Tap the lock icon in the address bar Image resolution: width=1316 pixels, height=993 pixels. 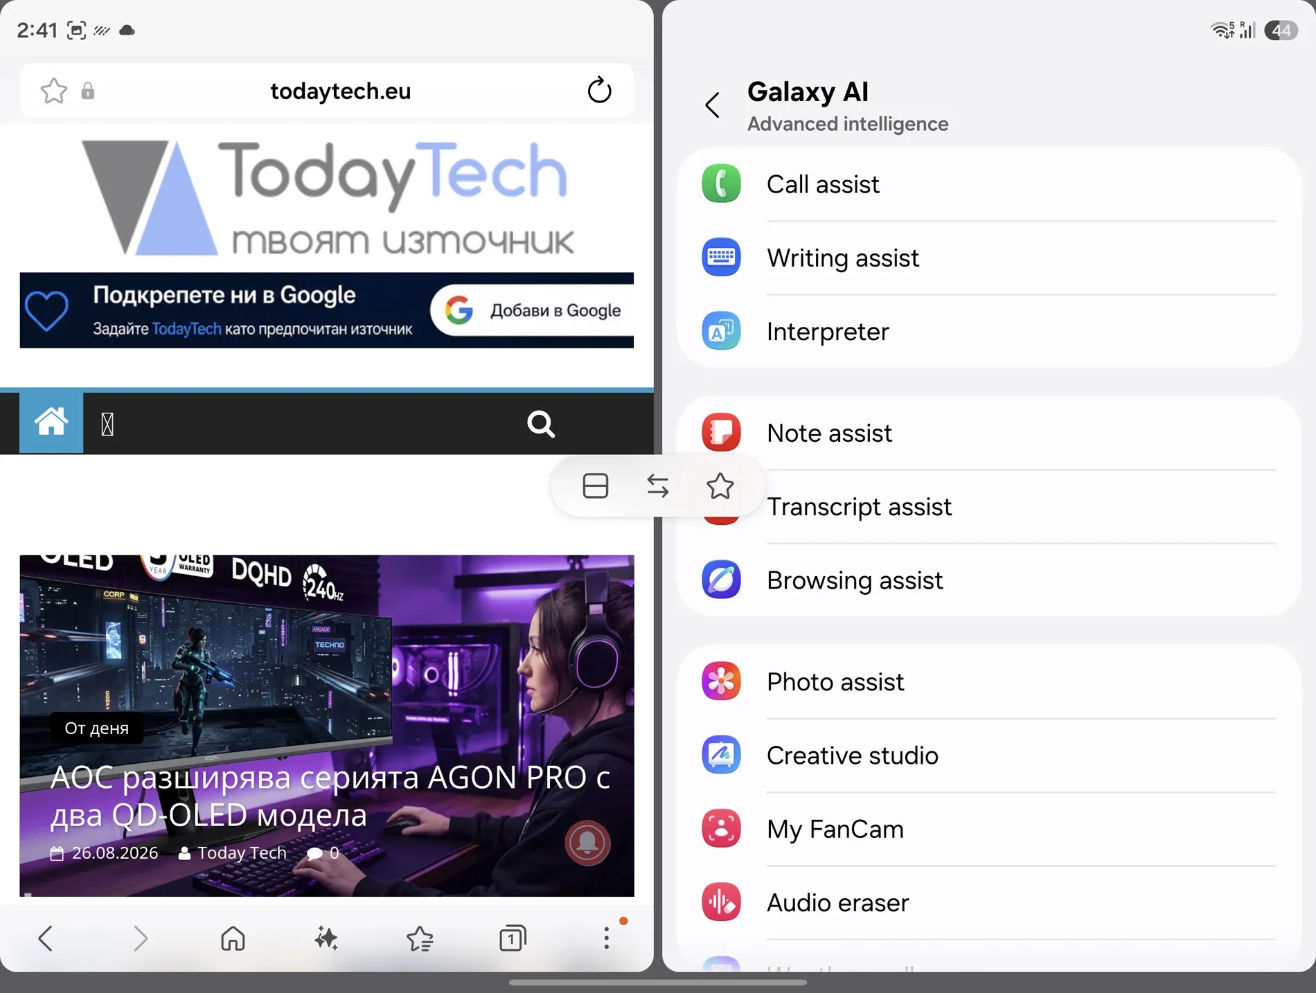point(88,91)
